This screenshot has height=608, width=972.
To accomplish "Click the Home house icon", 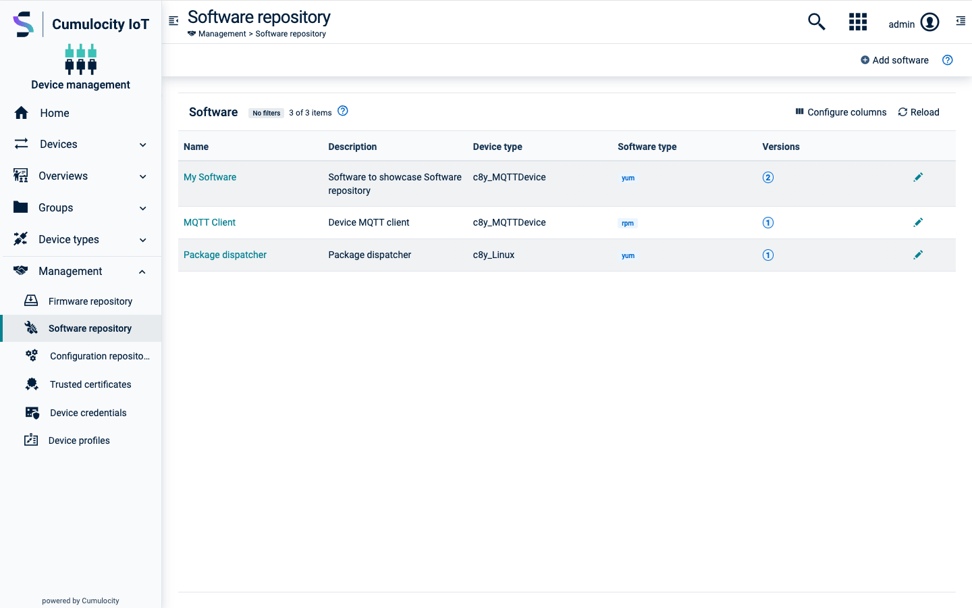I will point(22,113).
